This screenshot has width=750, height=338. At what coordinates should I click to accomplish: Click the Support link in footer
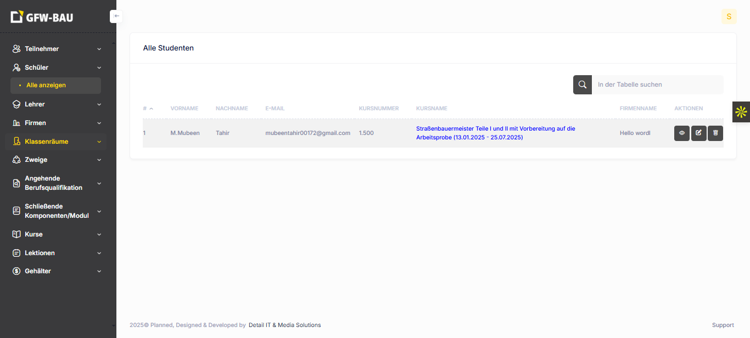723,325
